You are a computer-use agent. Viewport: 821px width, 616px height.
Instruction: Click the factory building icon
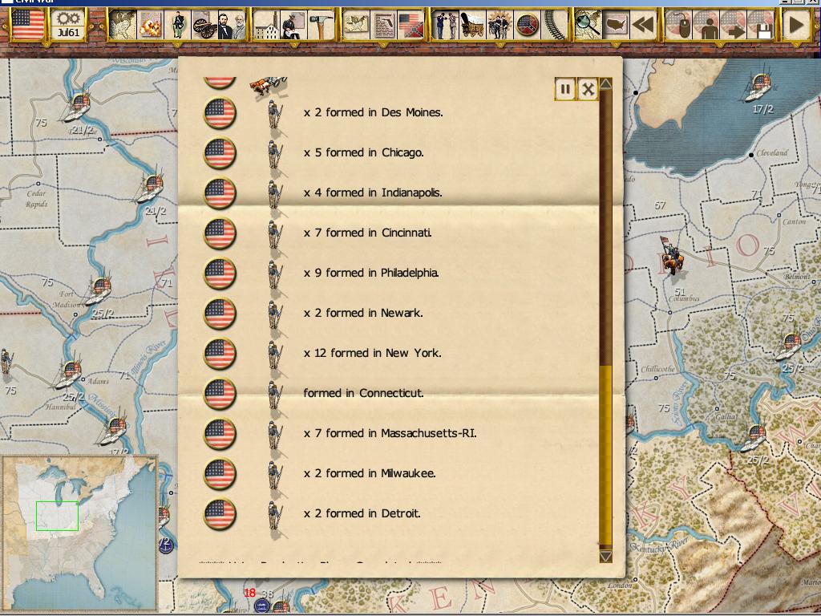[x=266, y=25]
